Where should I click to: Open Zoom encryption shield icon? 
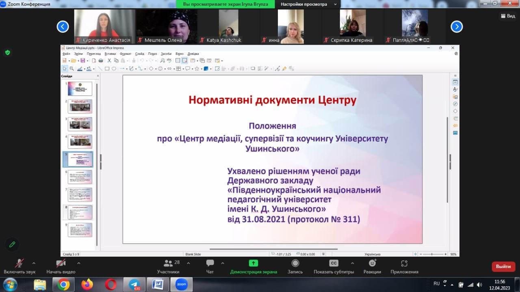(x=7, y=52)
